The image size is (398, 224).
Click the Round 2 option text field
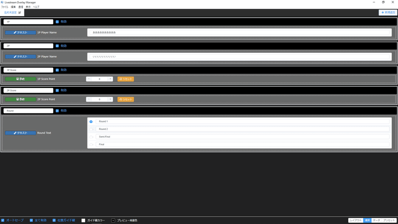click(x=242, y=129)
